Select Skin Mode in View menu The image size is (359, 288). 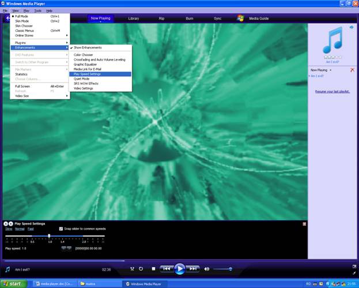pos(40,21)
